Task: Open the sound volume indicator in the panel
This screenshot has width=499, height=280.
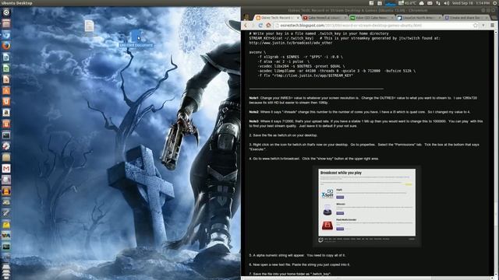Action: coord(447,3)
